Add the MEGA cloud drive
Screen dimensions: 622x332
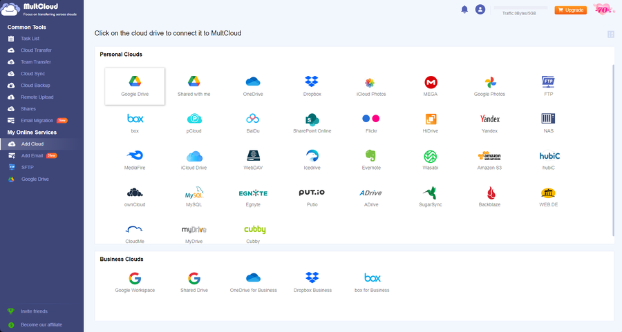point(431,86)
